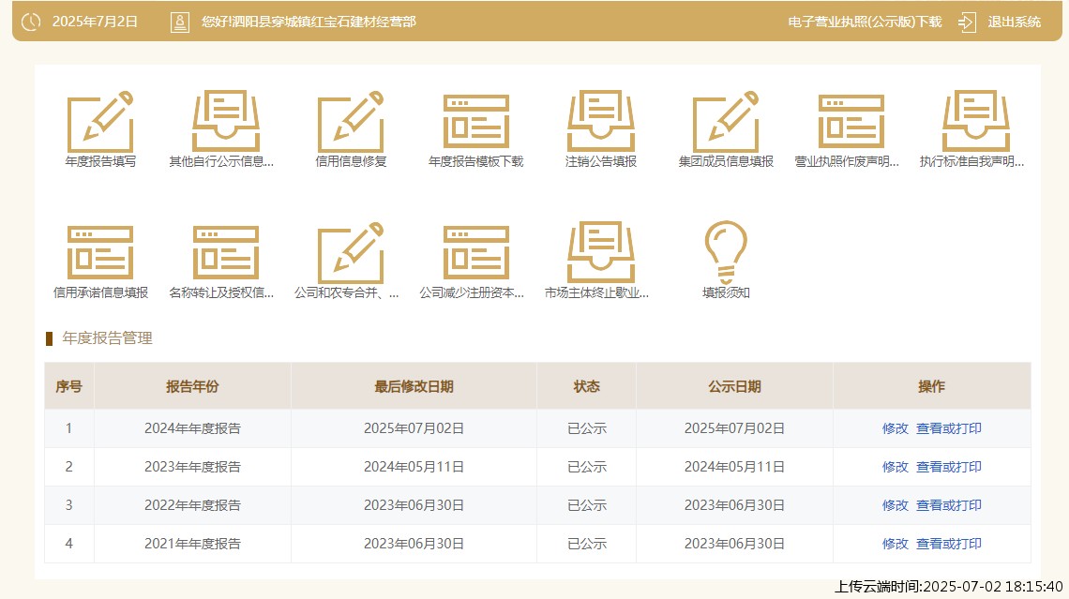The image size is (1069, 599).
Task: Select 2024年年度报告 cell
Action: (x=192, y=428)
